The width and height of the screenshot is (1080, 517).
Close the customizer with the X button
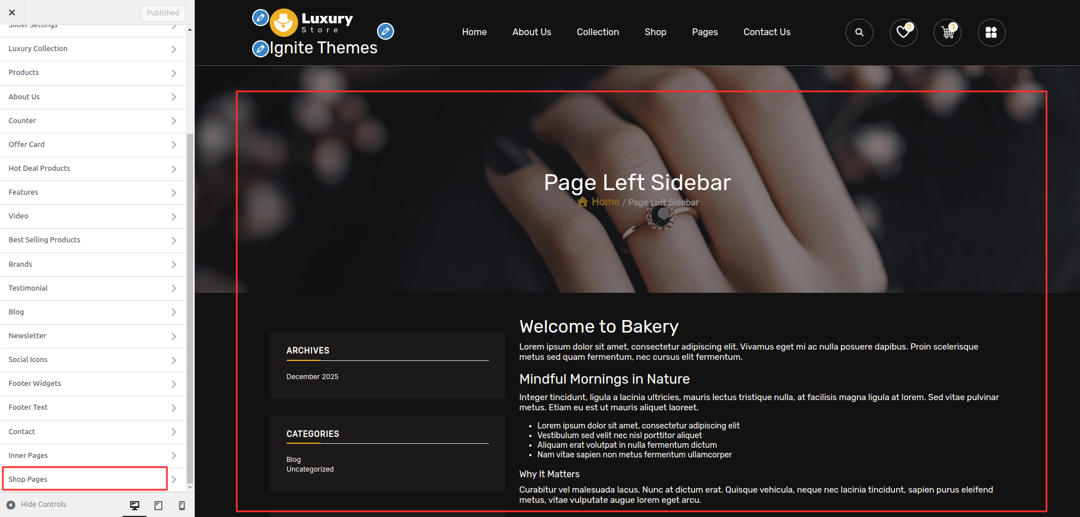click(x=12, y=12)
